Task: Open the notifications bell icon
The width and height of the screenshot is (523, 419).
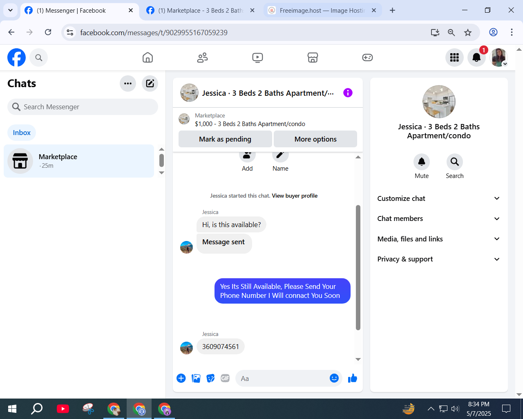Action: click(476, 58)
